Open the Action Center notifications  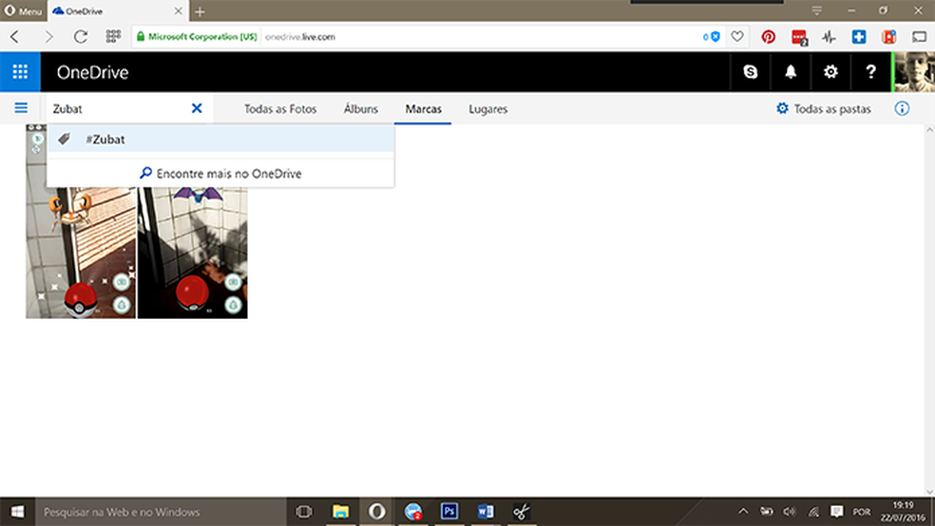coord(836,512)
